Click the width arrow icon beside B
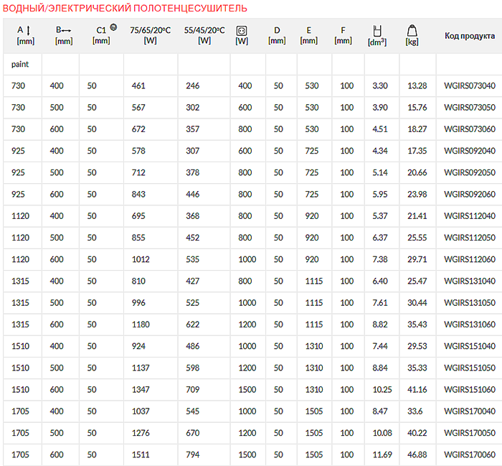 coord(66,30)
